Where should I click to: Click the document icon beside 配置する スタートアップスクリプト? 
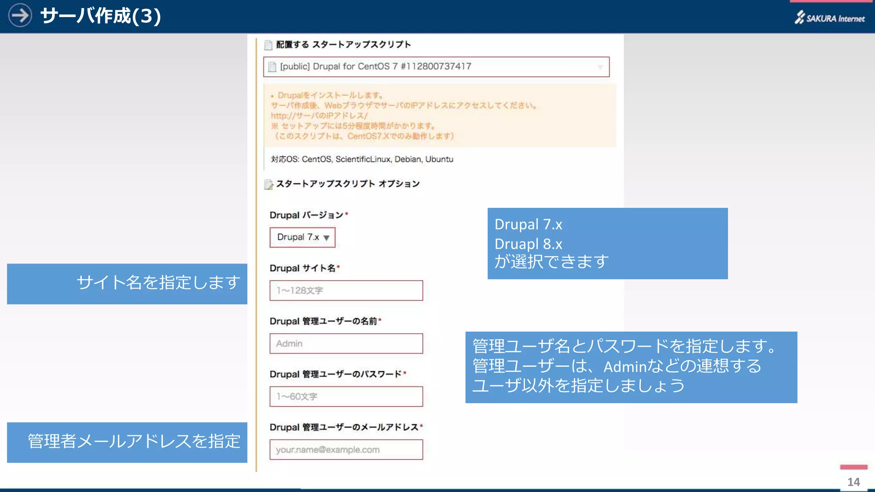tap(268, 45)
